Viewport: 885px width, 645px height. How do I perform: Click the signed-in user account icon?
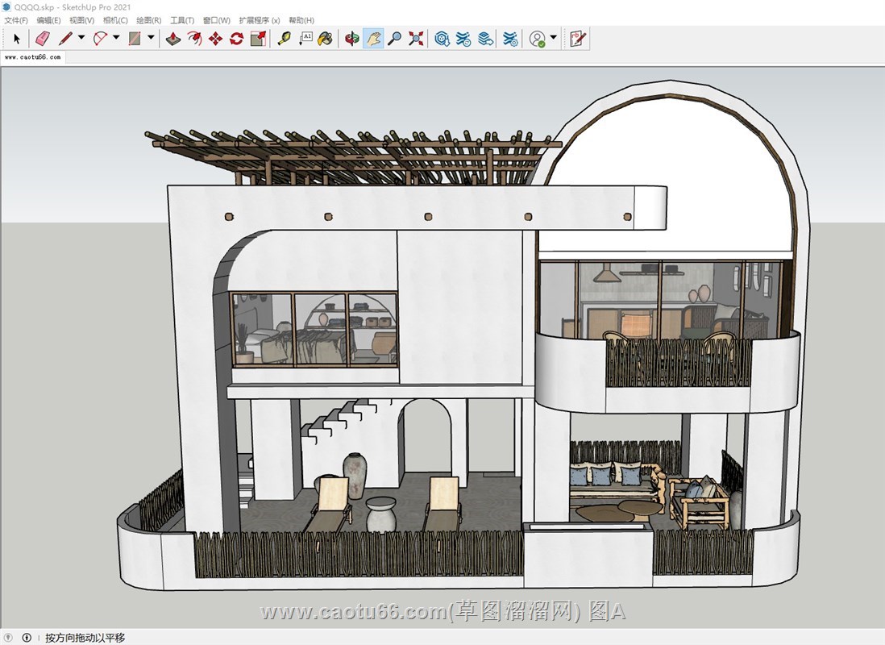(538, 39)
